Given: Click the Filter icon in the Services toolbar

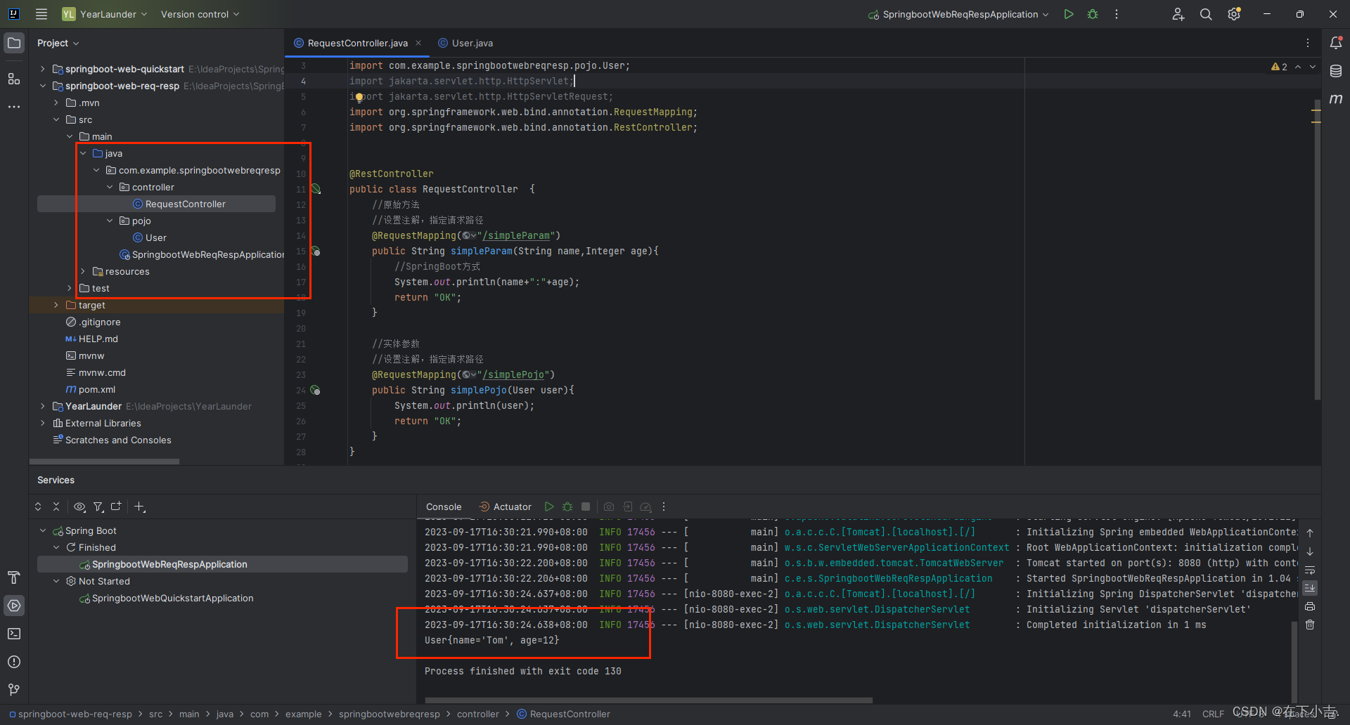Looking at the screenshot, I should click(x=98, y=507).
